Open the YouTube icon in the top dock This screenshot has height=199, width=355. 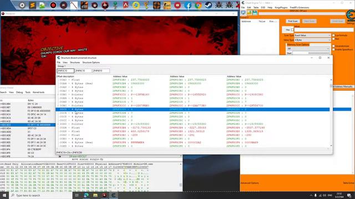(177, 5)
